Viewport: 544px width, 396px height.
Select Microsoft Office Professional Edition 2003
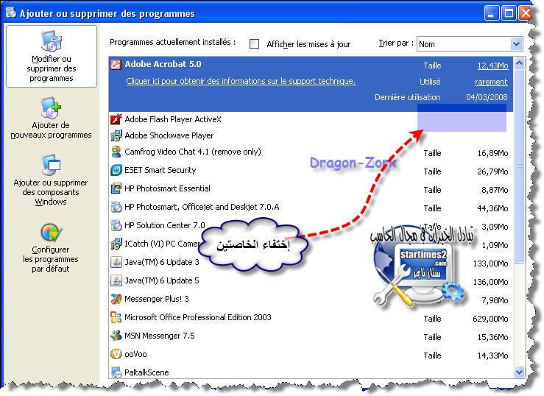pyautogui.click(x=311, y=317)
